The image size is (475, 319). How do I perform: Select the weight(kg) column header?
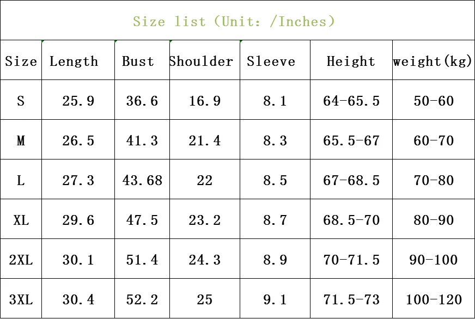(x=433, y=61)
